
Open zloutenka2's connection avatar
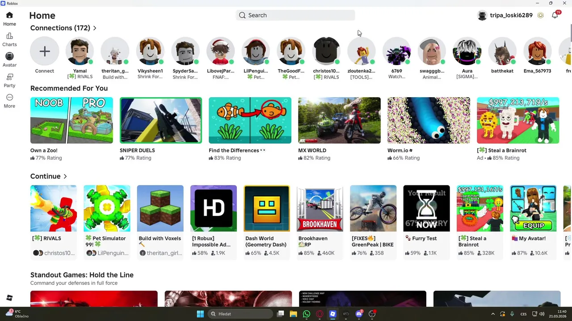[362, 51]
